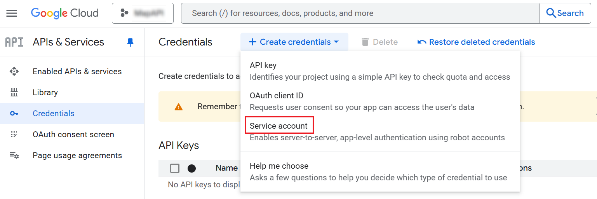The width and height of the screenshot is (597, 199).
Task: Click the Page usage agreements icon
Action: pos(14,155)
